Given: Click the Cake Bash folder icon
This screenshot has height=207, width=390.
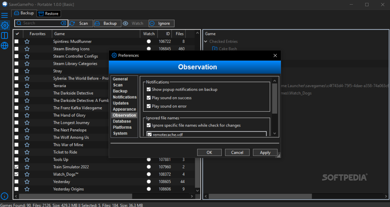Looking at the screenshot, I should point(214,49).
